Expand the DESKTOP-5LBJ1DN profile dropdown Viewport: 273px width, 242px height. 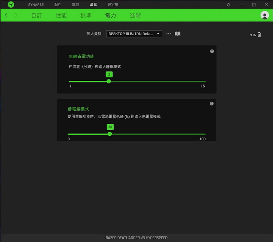click(134, 34)
